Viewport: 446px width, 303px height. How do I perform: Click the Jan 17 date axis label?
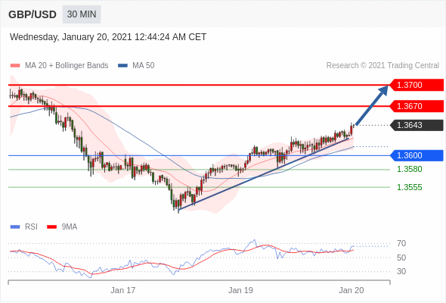pos(123,290)
